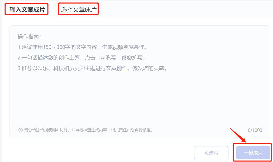Switch to the 输入文案成片 tab
273x162 pixels.
27,10
